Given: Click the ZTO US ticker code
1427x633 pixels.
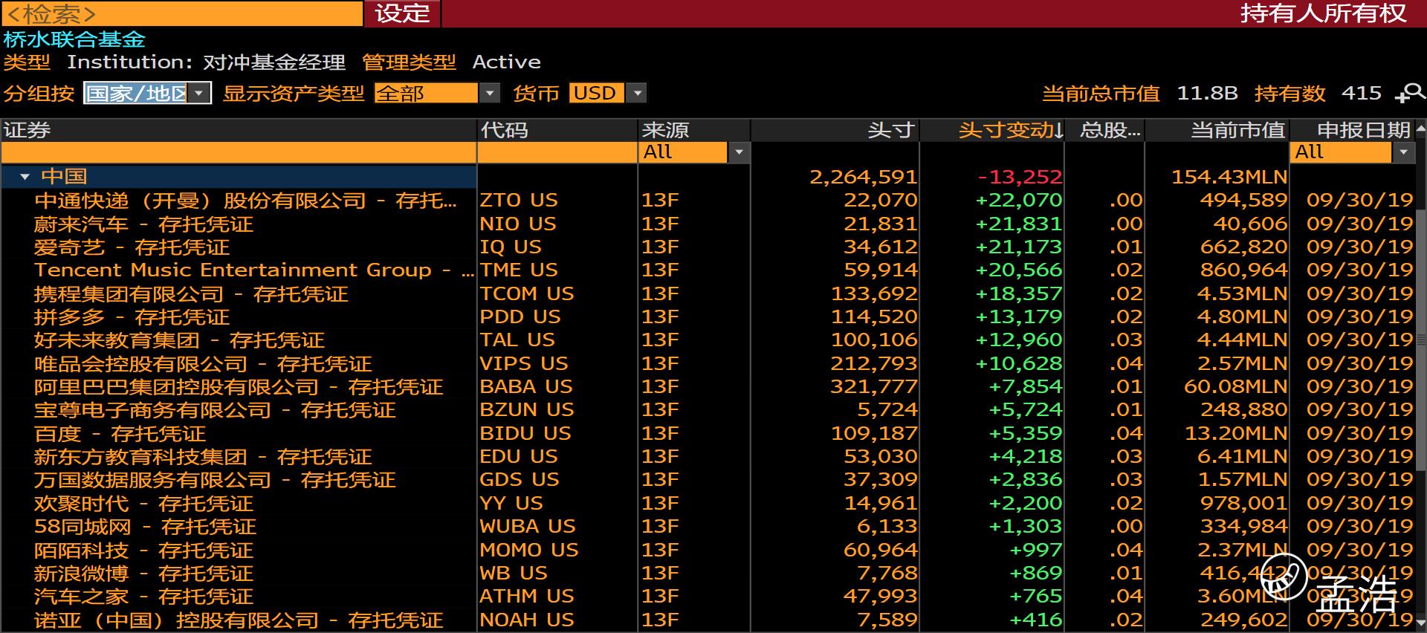Looking at the screenshot, I should pyautogui.click(x=519, y=201).
